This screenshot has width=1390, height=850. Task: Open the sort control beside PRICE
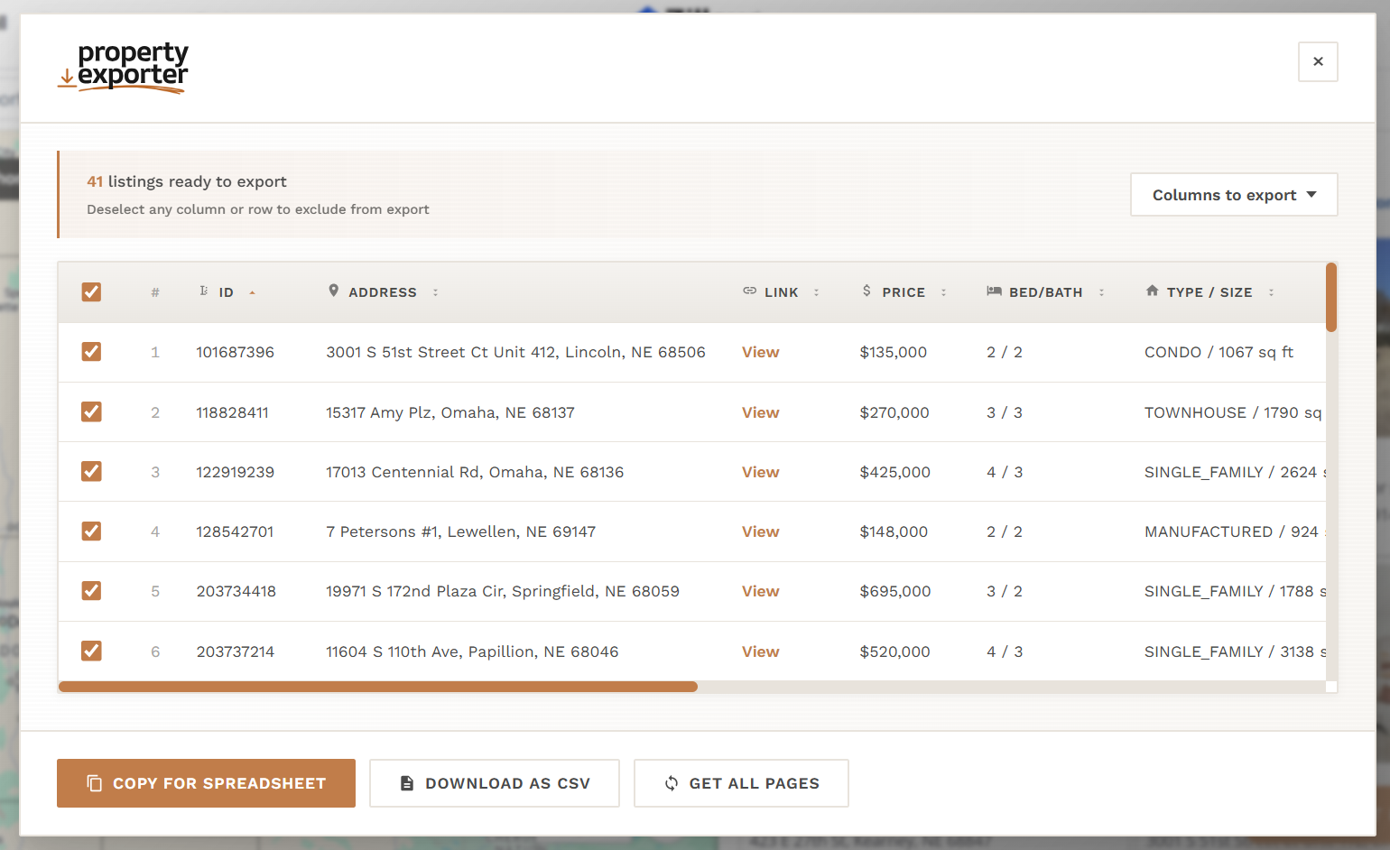pos(943,291)
